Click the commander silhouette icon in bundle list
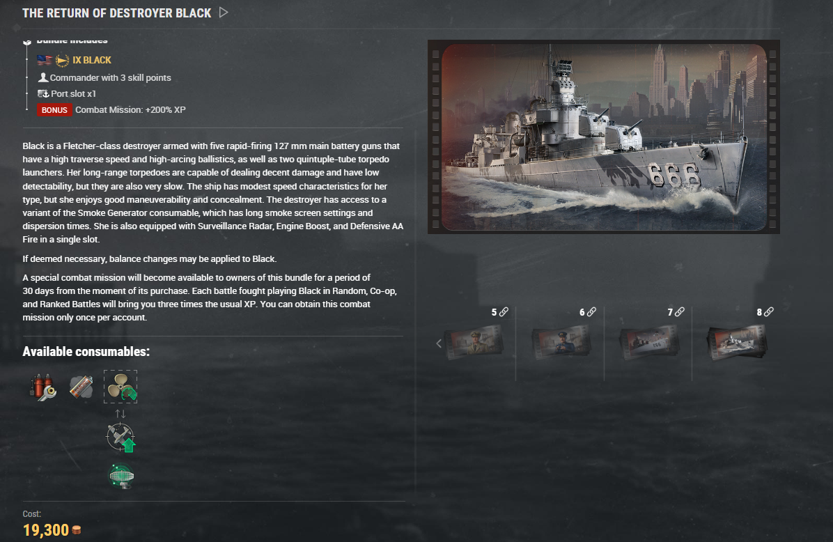The image size is (833, 542). [x=43, y=77]
